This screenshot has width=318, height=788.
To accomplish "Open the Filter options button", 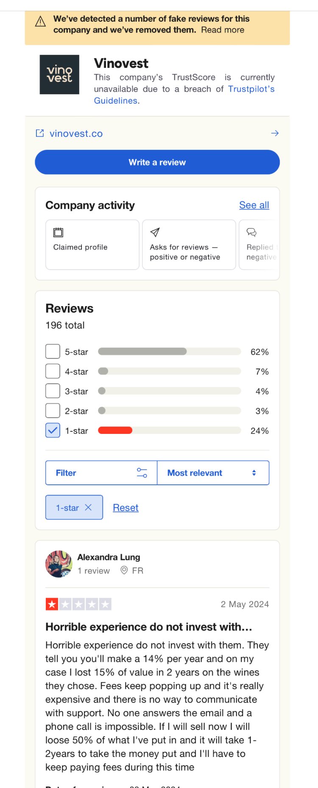I will pos(101,473).
